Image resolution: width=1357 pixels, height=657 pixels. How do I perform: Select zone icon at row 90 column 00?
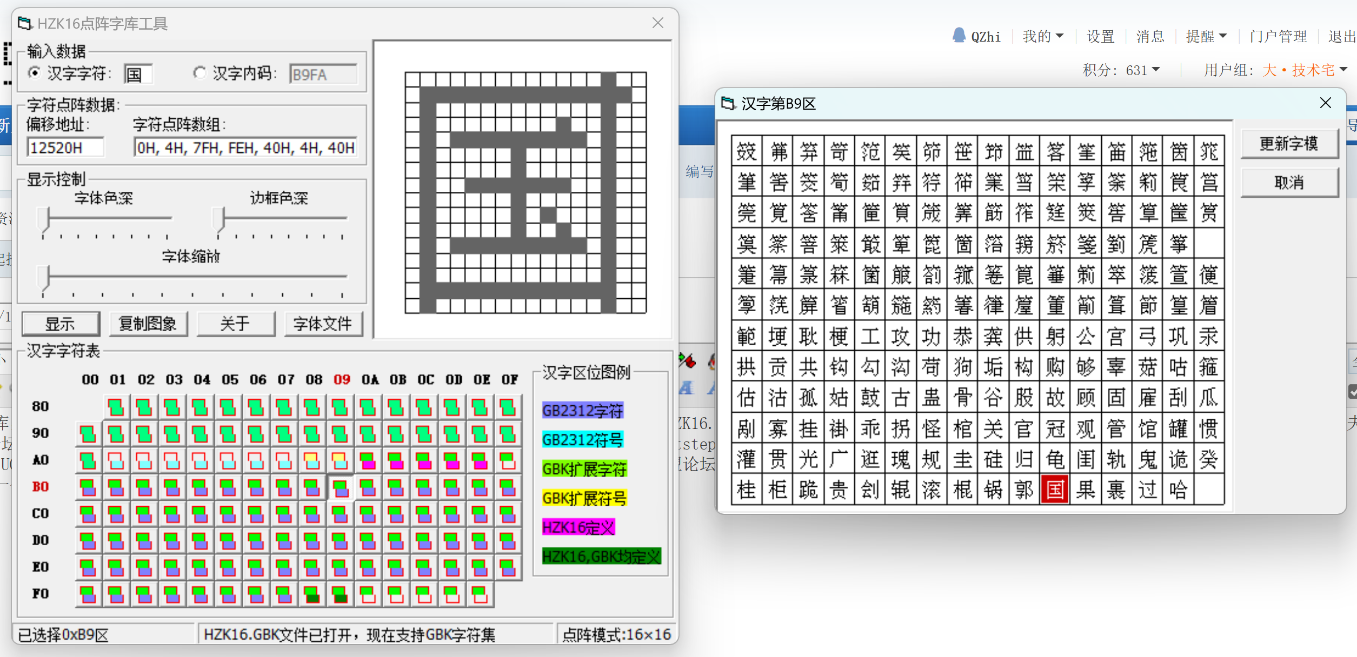click(x=88, y=434)
